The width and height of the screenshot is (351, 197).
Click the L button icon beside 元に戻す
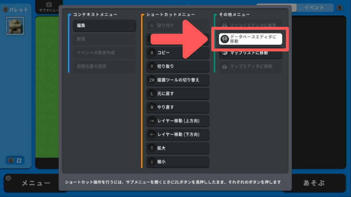pyautogui.click(x=152, y=94)
